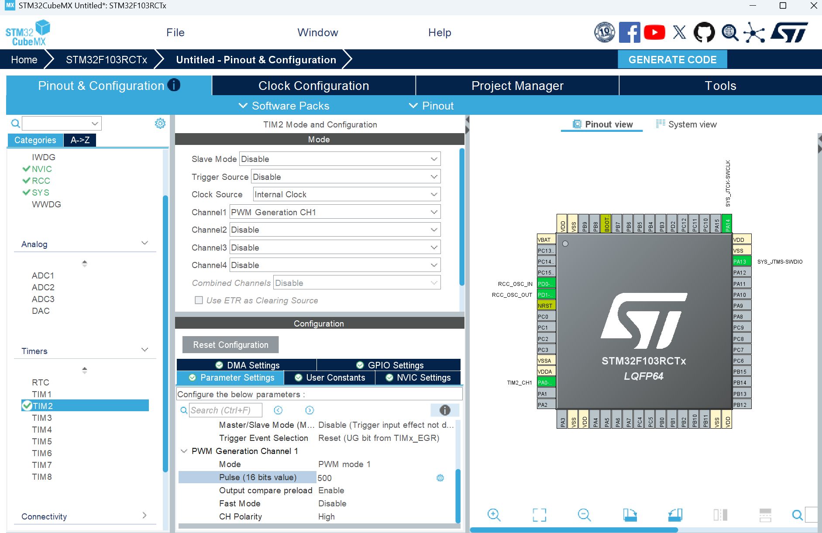Click the GENERATE CODE button
This screenshot has height=533, width=822.
coord(672,60)
